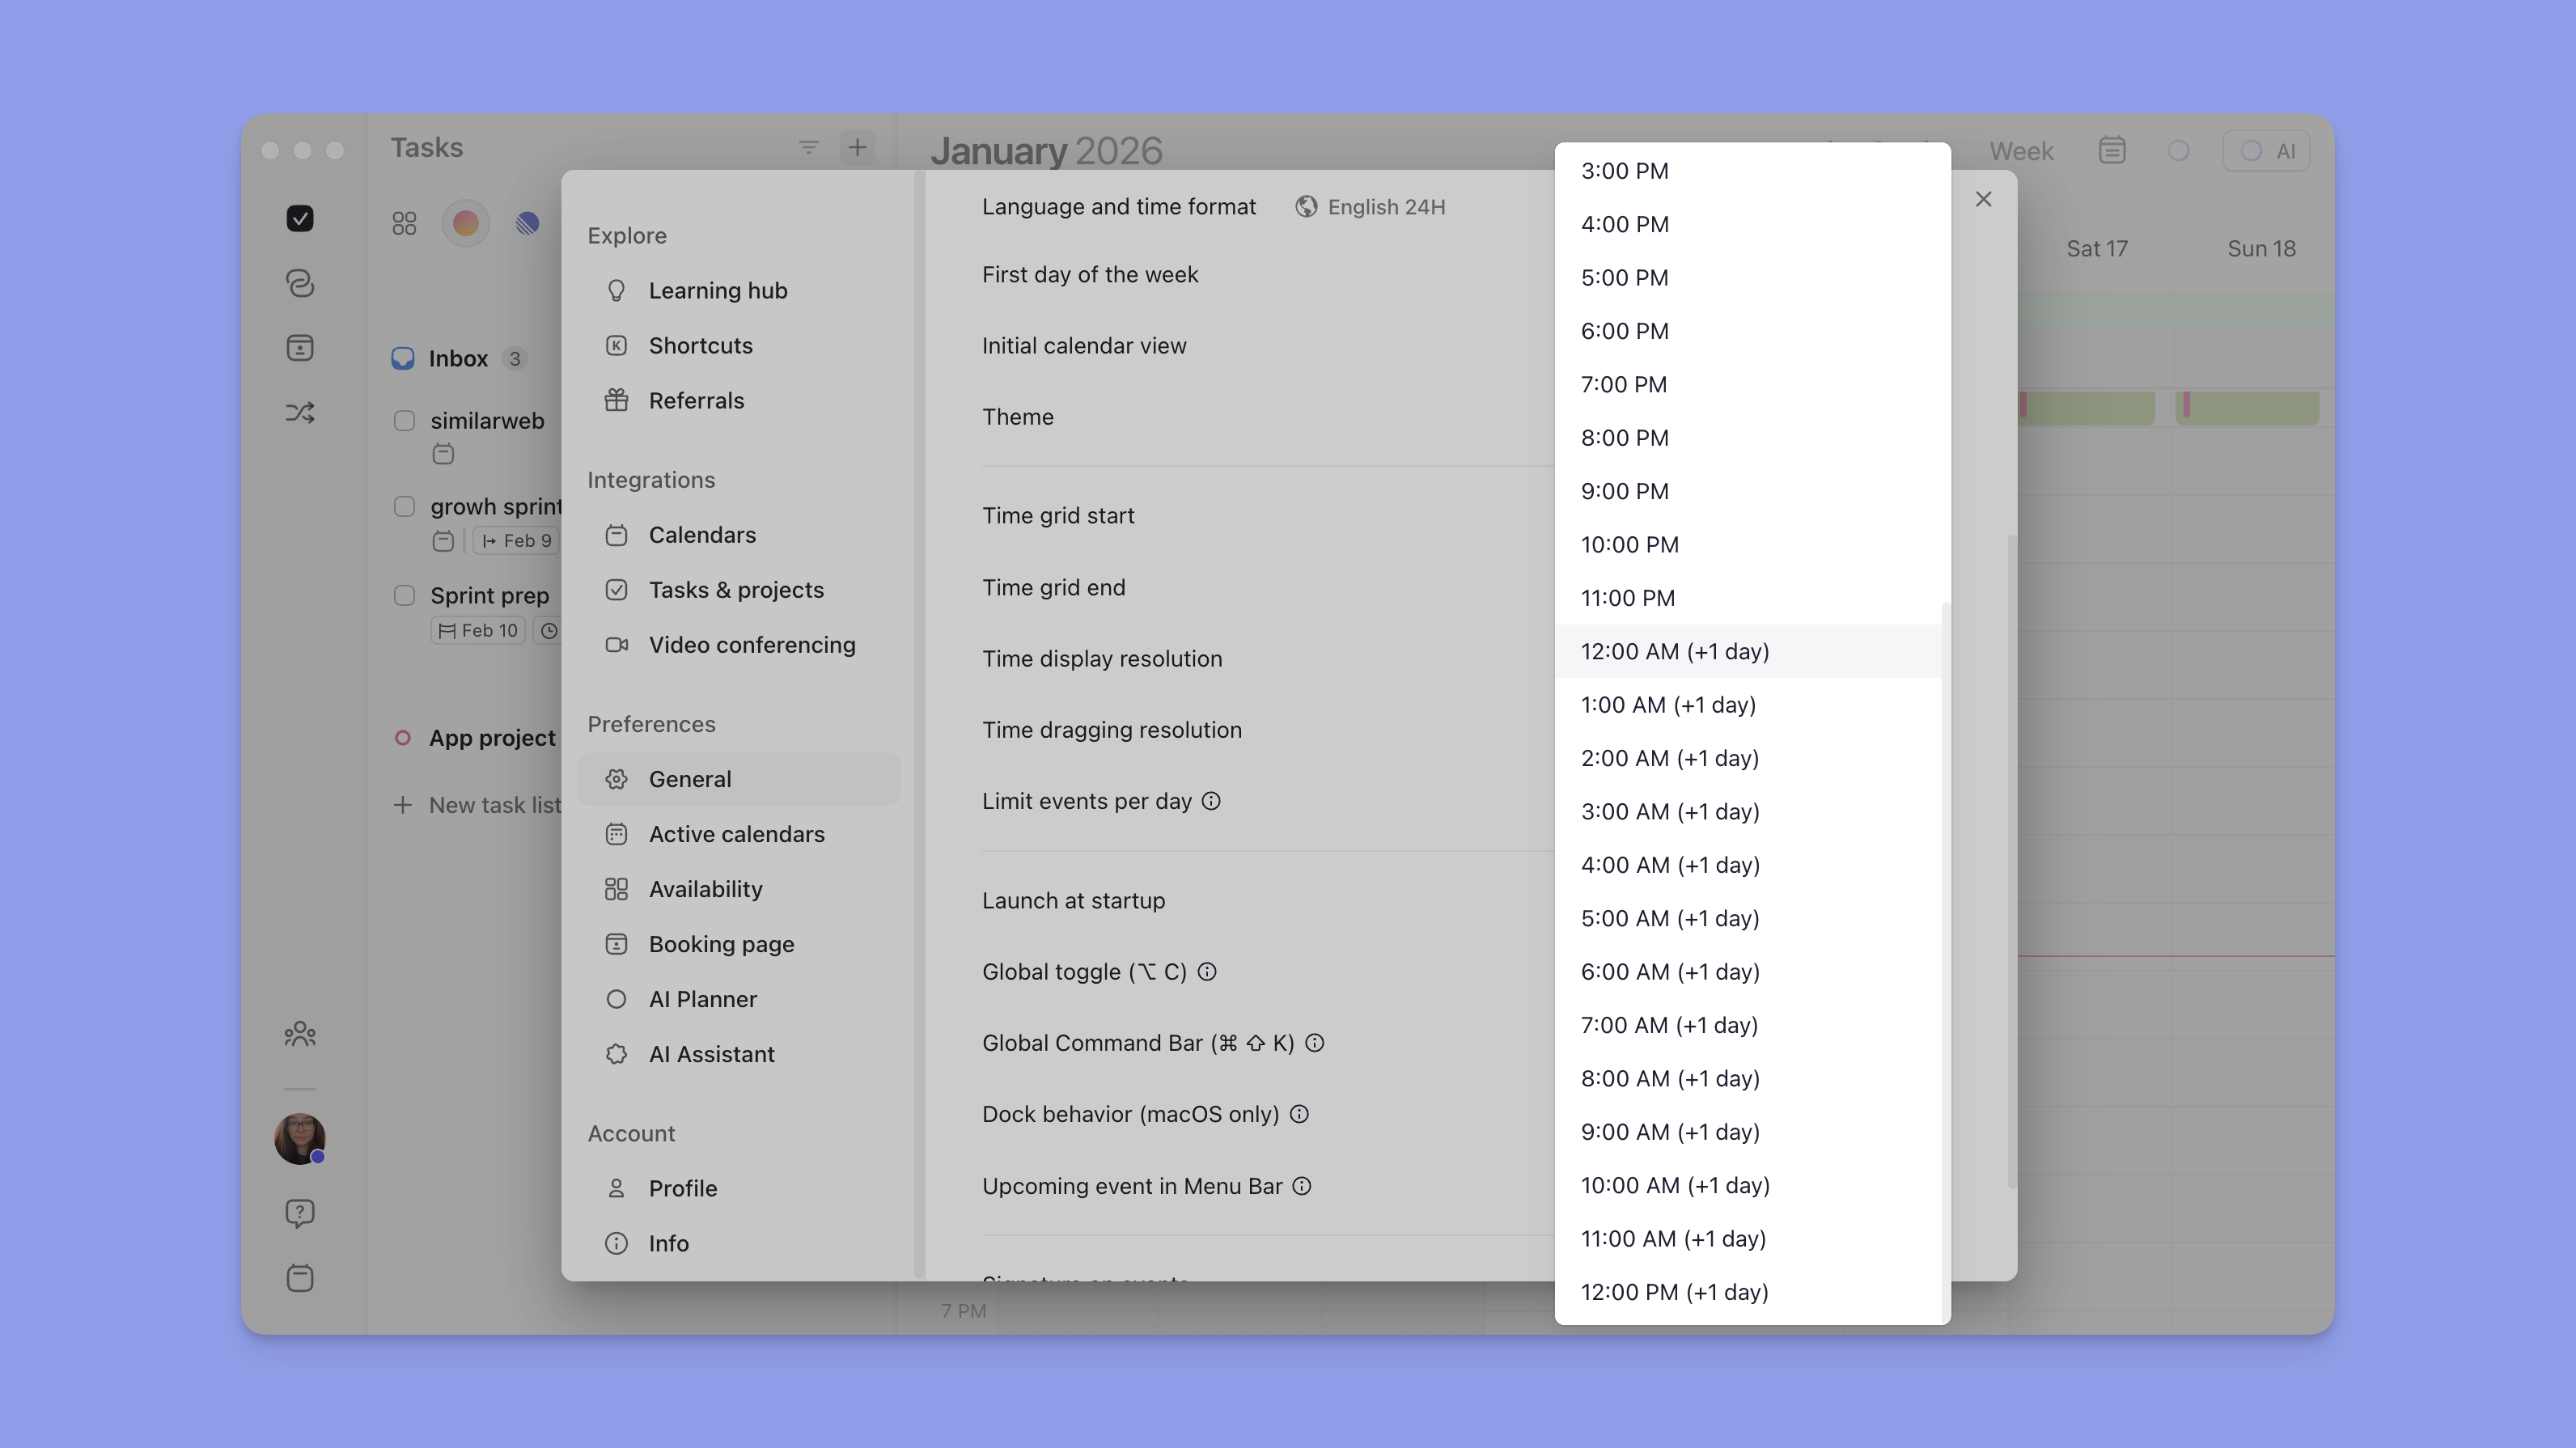The height and width of the screenshot is (1448, 2576).
Task: Open Booking page preferences
Action: pyautogui.click(x=739, y=944)
